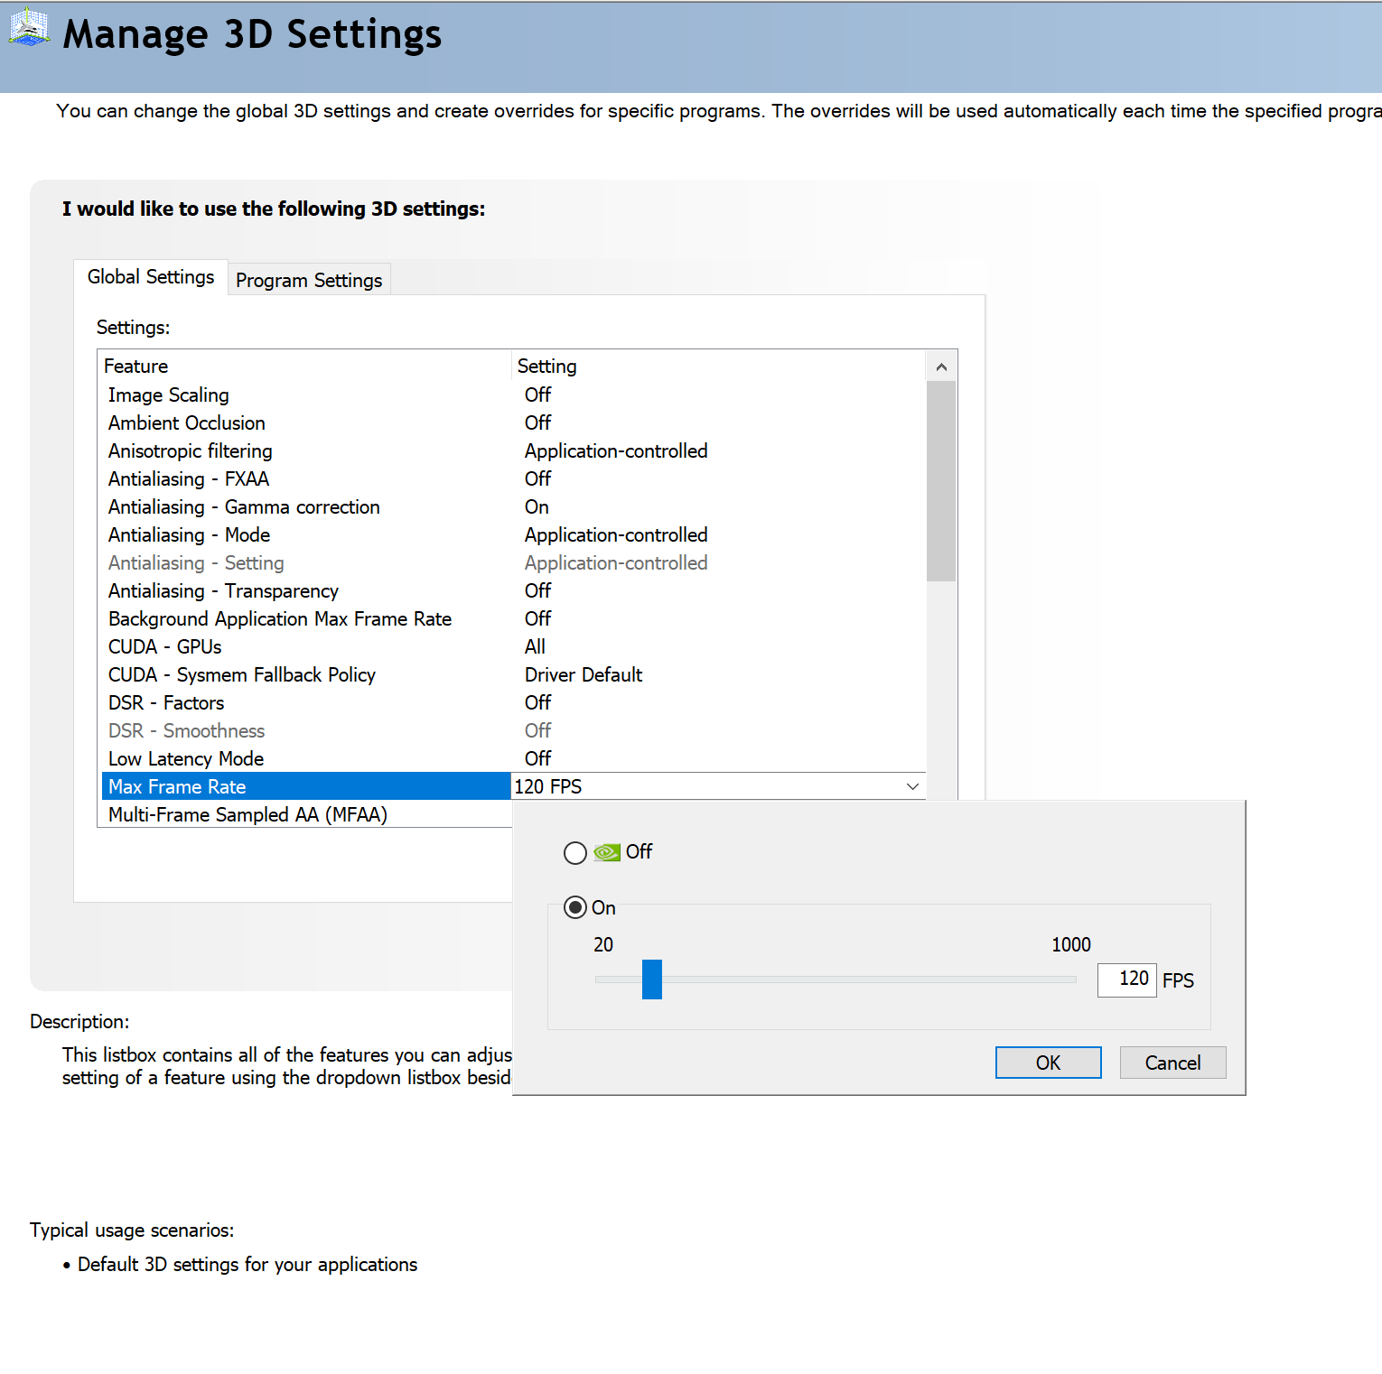This screenshot has height=1374, width=1382.
Task: Switch to the Program Settings tab
Action: click(309, 281)
